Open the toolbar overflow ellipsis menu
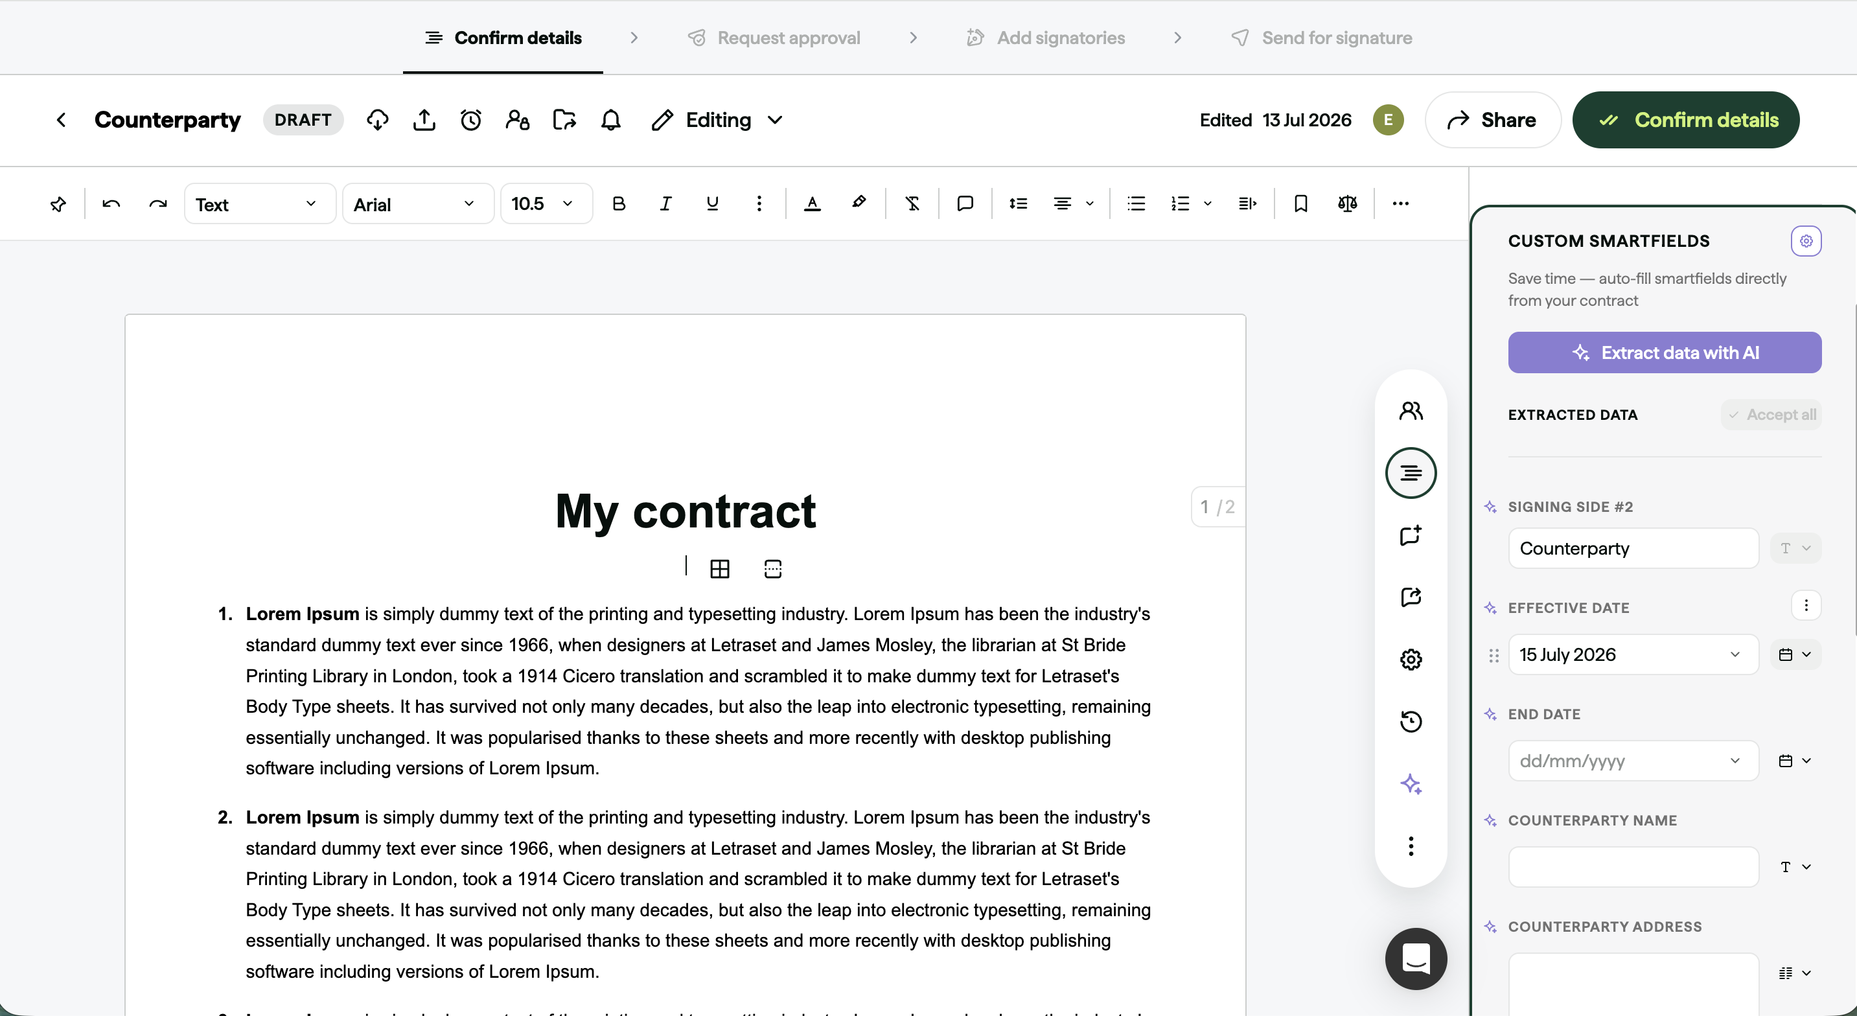The image size is (1857, 1016). (x=1400, y=204)
